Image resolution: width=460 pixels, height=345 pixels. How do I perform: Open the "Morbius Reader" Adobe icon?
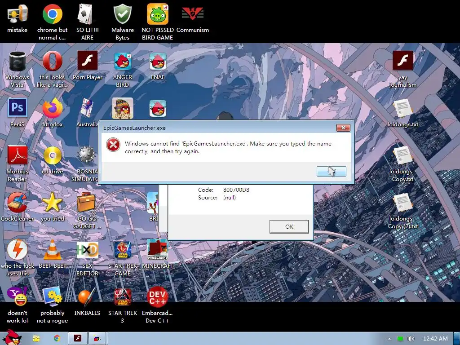(x=18, y=155)
